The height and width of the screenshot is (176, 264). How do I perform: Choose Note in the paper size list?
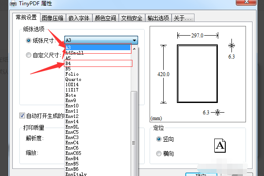click(98, 95)
